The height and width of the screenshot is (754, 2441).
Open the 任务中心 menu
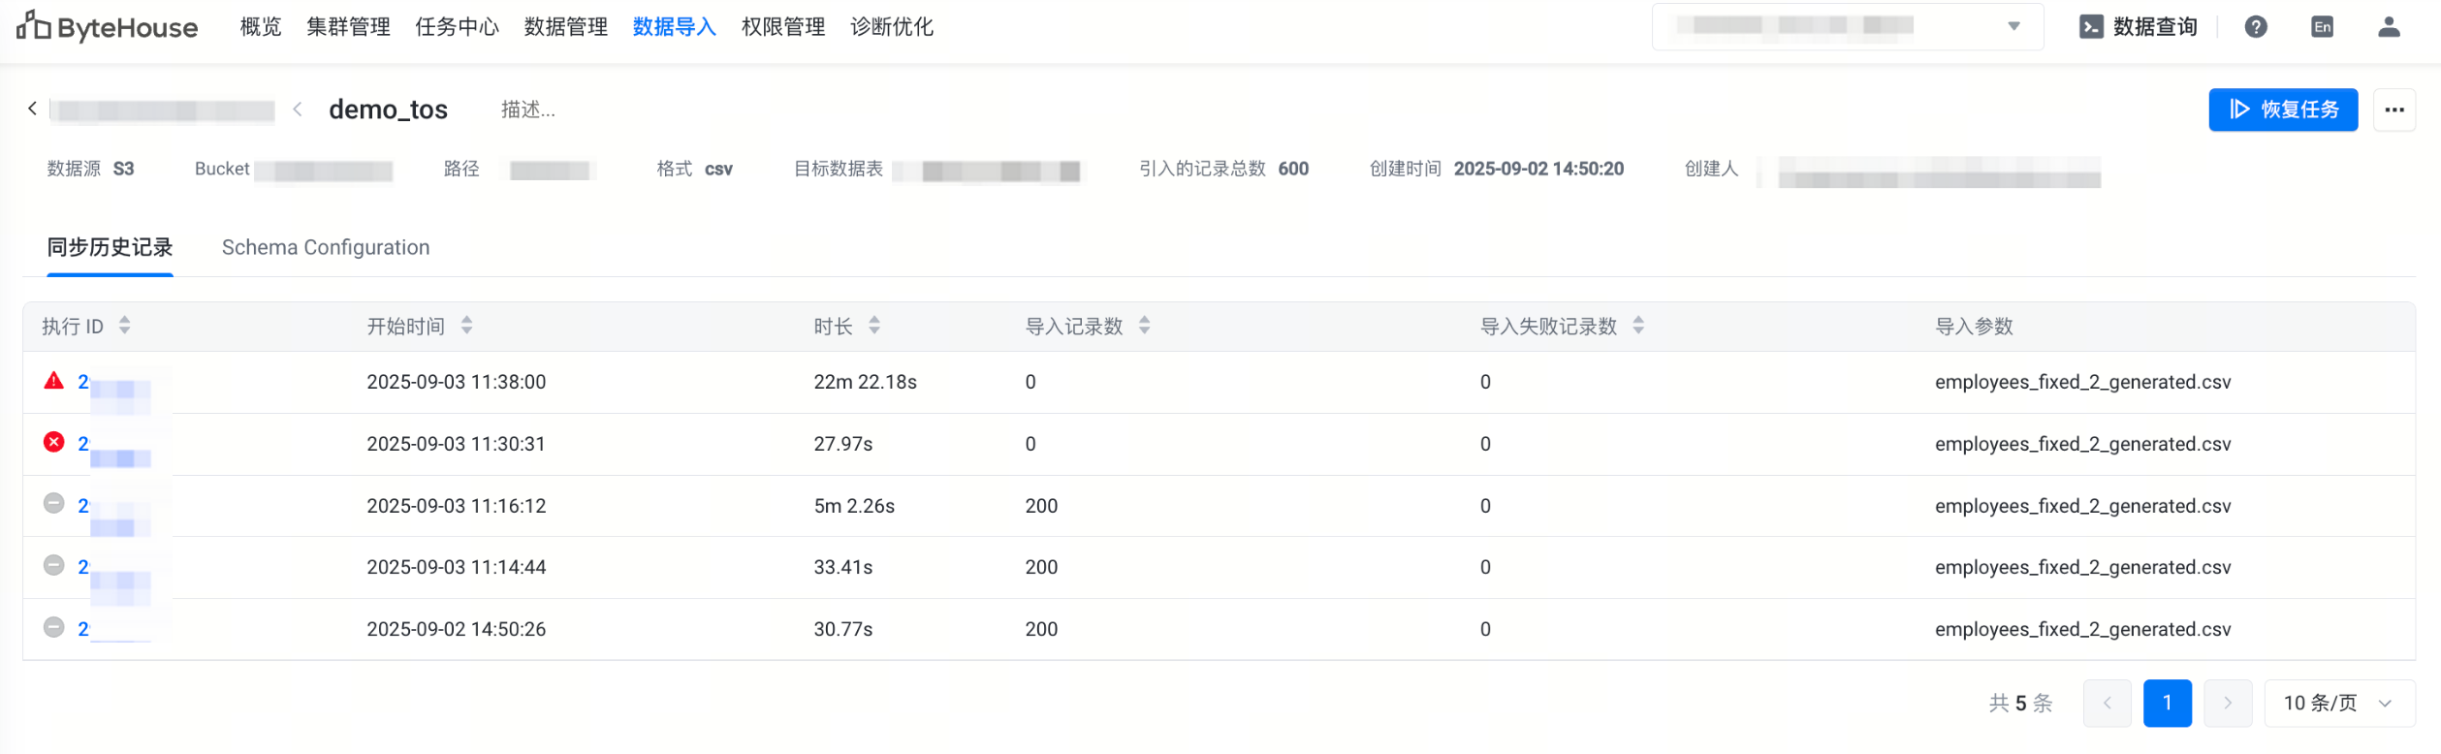[457, 27]
